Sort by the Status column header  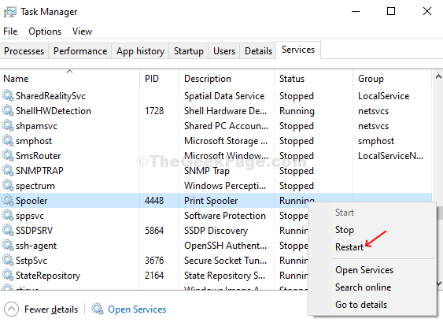[314, 78]
